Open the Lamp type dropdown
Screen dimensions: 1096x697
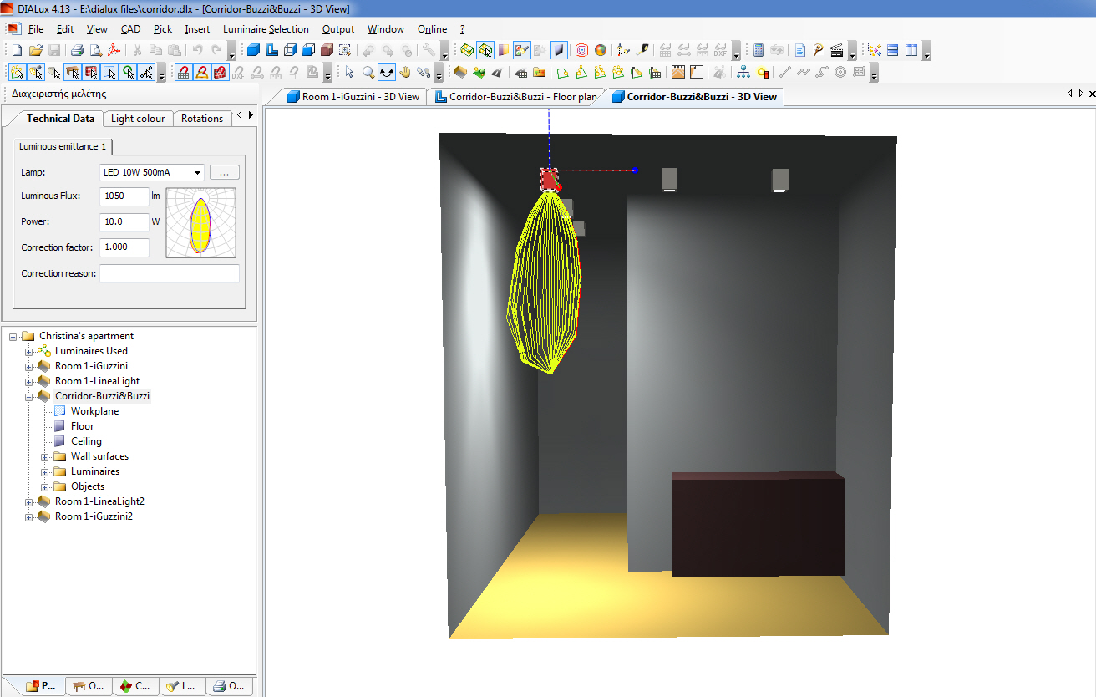click(197, 172)
